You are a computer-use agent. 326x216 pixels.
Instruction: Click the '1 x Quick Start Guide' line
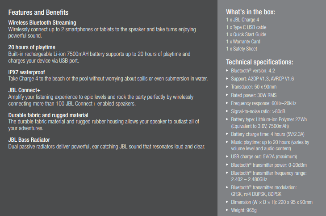click(246, 34)
